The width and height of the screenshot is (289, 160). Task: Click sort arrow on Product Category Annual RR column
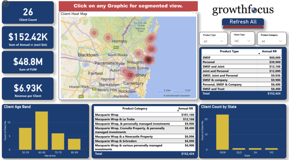(178, 111)
